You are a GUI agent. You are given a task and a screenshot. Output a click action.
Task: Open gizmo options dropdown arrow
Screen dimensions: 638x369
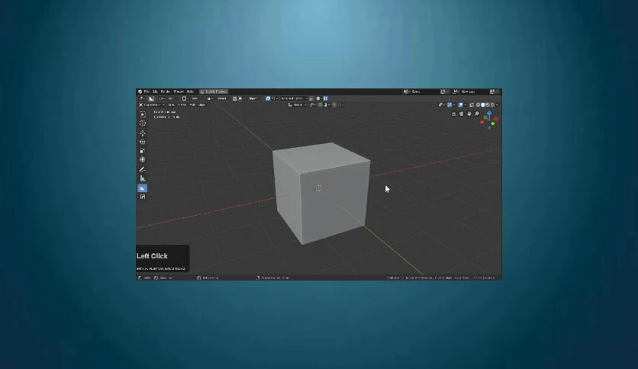pyautogui.click(x=454, y=105)
